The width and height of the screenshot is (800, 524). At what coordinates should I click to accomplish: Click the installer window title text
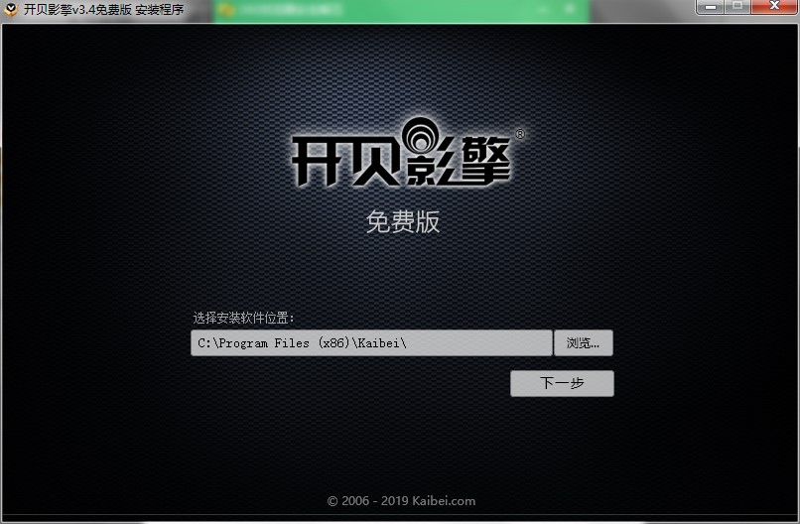(x=103, y=9)
